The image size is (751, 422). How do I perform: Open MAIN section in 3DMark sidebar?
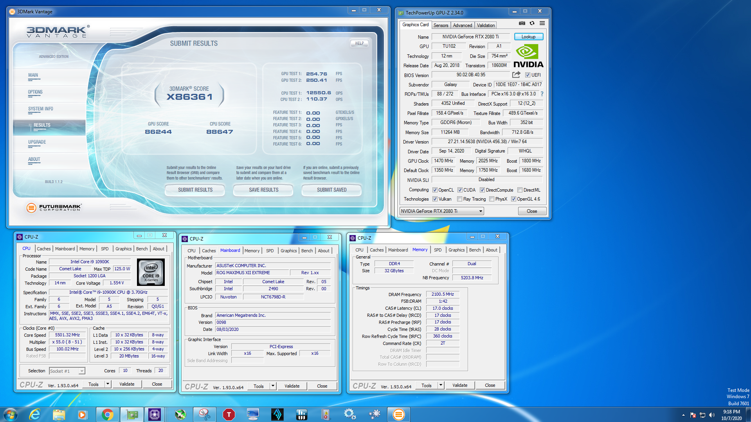pyautogui.click(x=33, y=75)
